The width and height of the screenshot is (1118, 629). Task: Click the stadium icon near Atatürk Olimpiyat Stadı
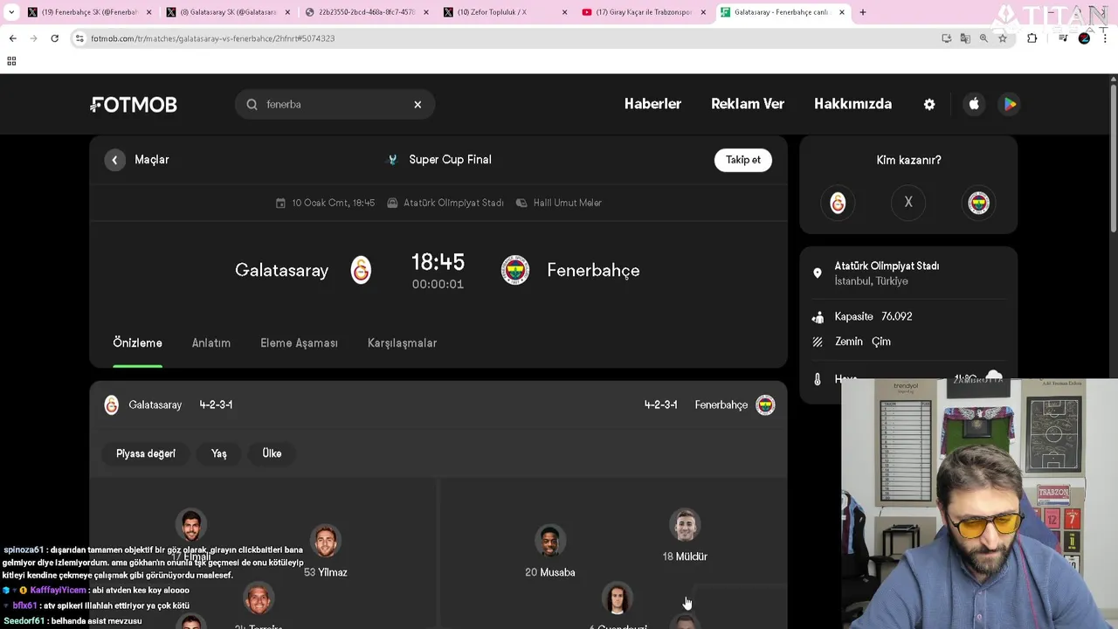[x=392, y=203]
